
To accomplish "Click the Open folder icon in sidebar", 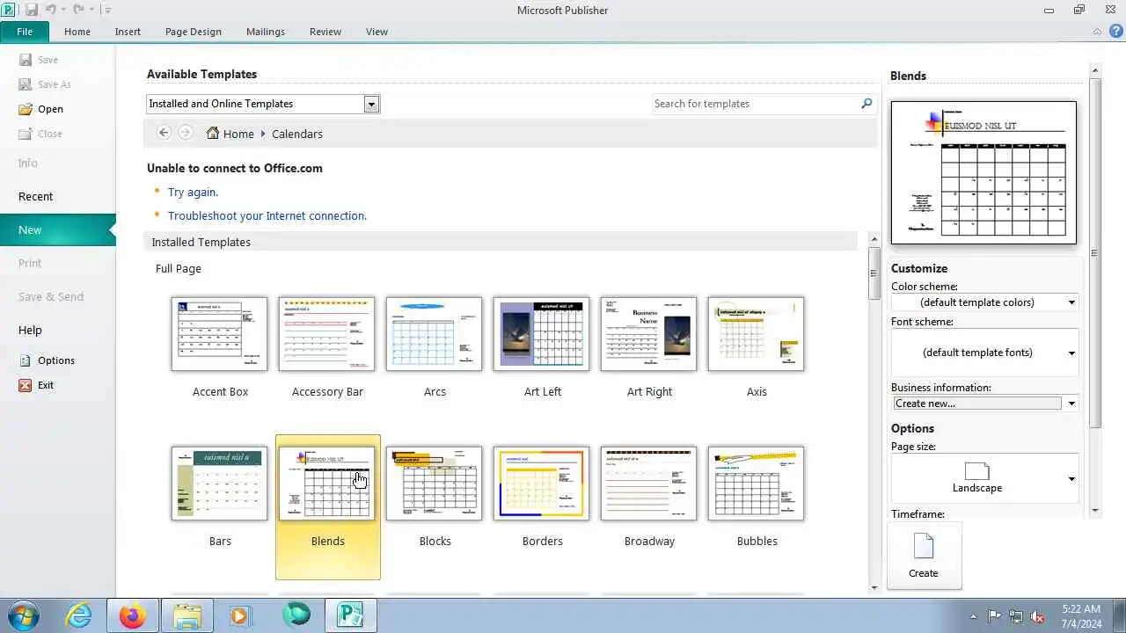I will tap(25, 109).
